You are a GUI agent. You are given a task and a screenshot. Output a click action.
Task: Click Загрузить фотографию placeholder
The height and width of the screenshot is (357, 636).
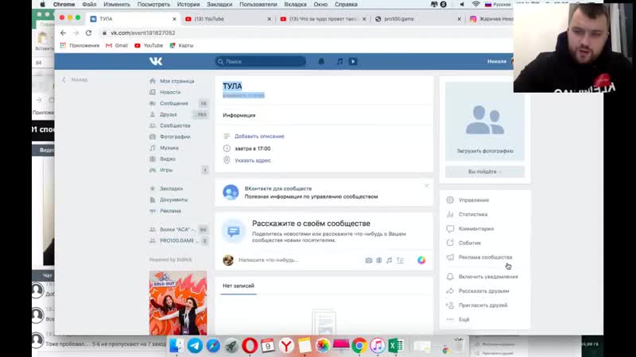click(485, 121)
